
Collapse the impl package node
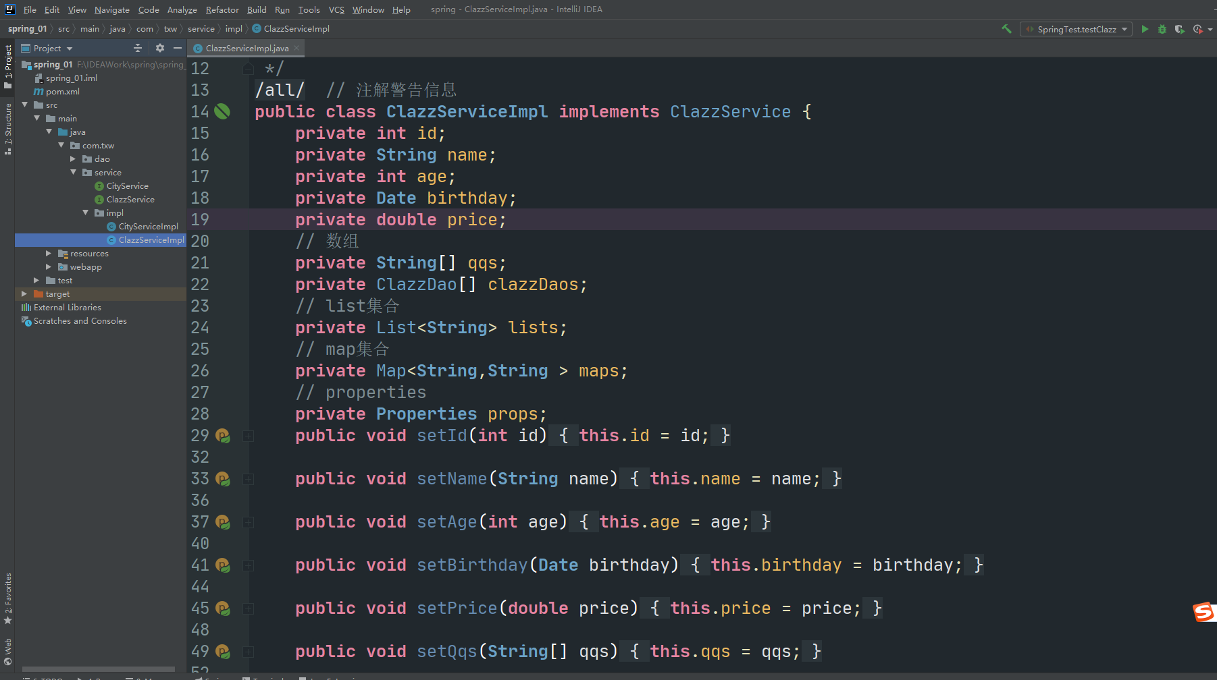pos(86,213)
